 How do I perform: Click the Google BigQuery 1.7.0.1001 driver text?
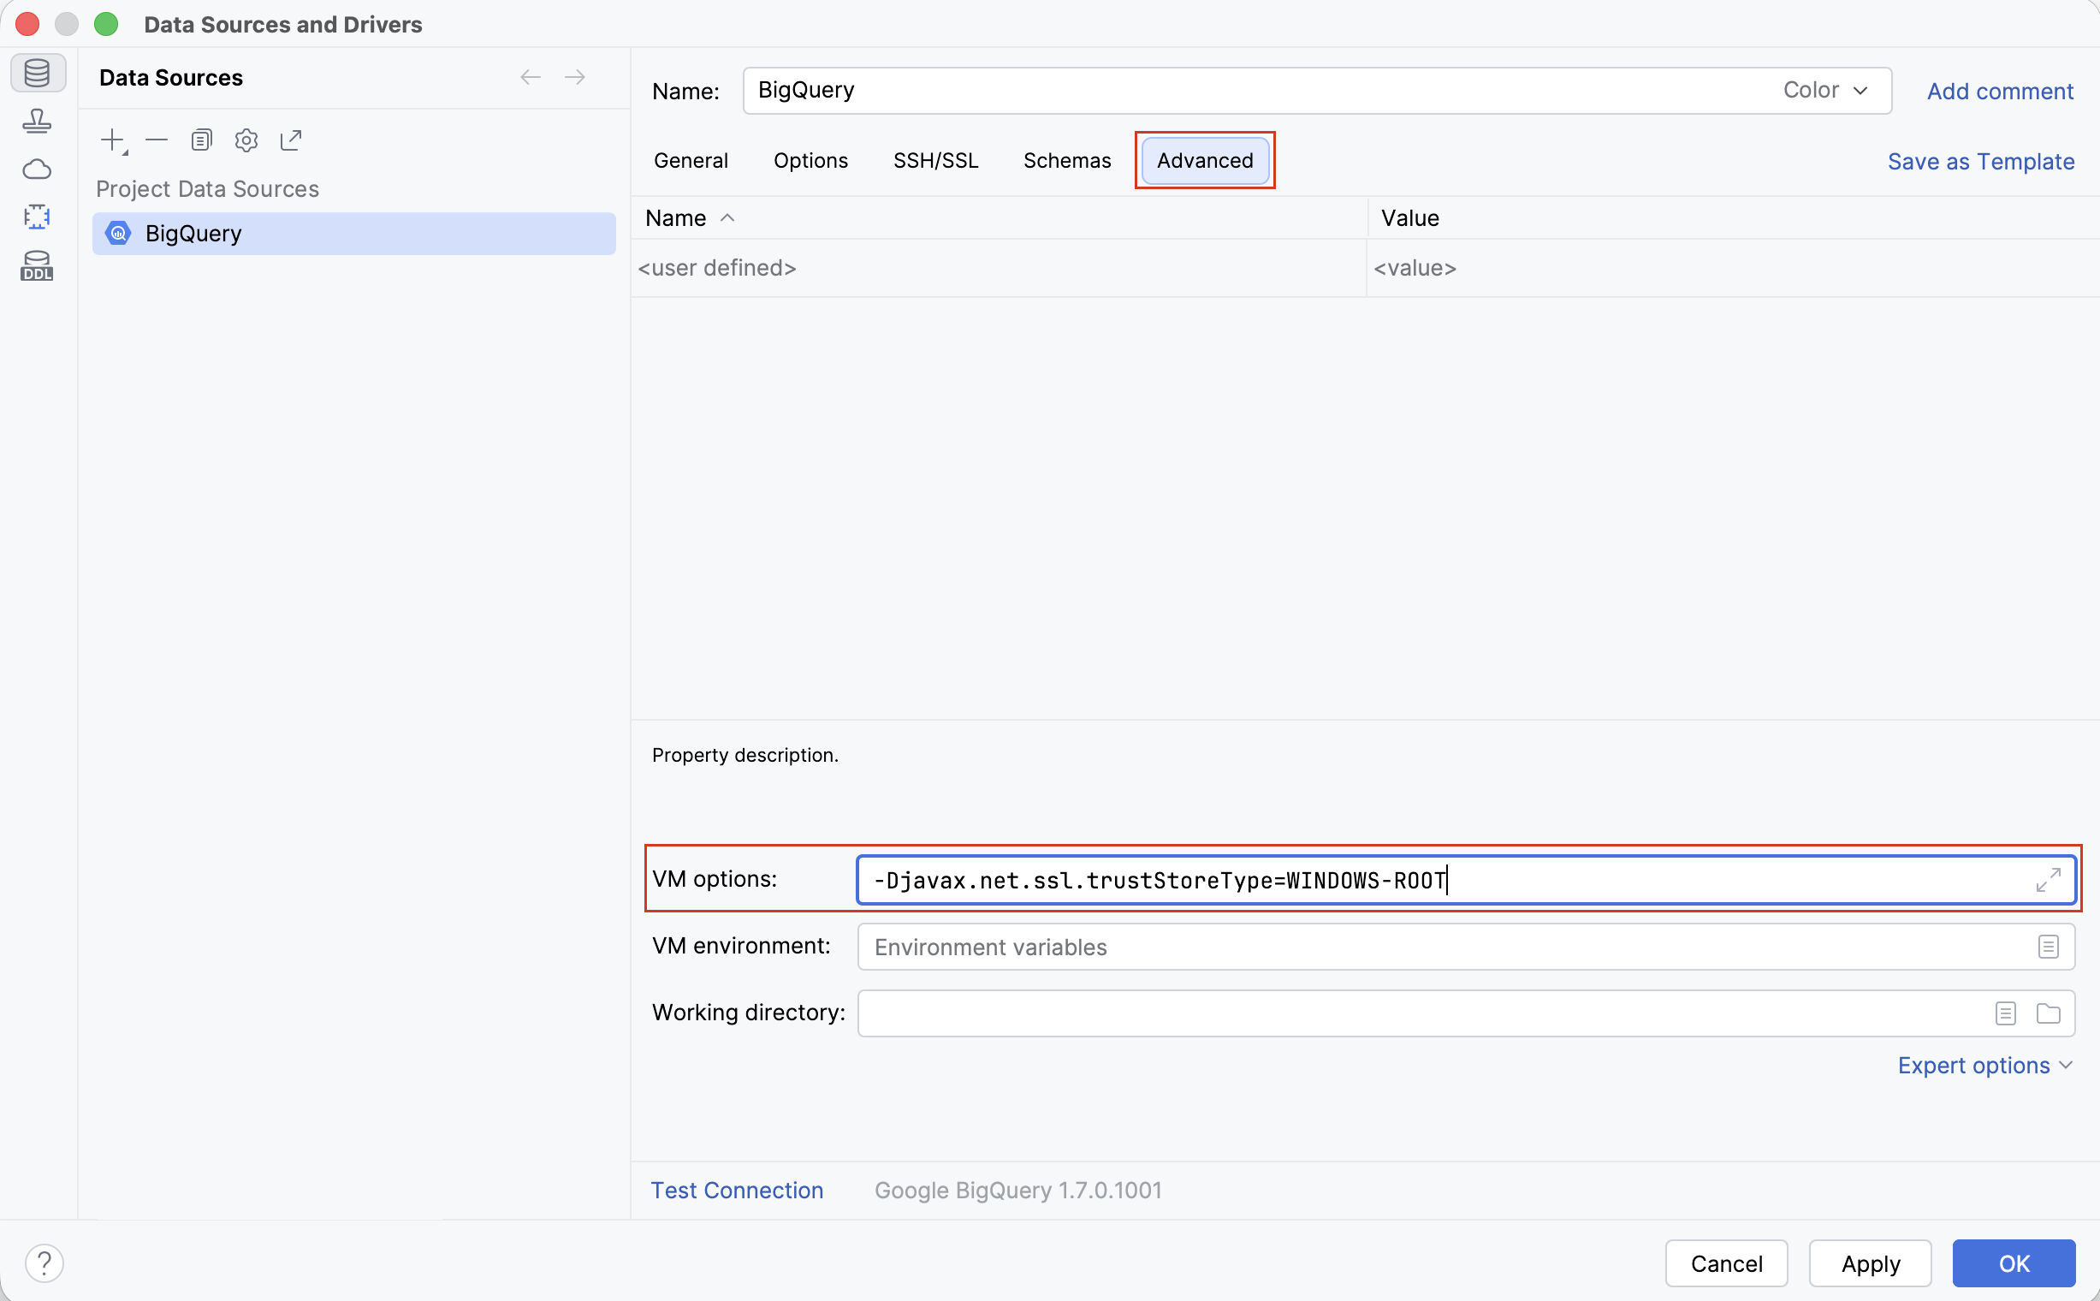click(1017, 1190)
